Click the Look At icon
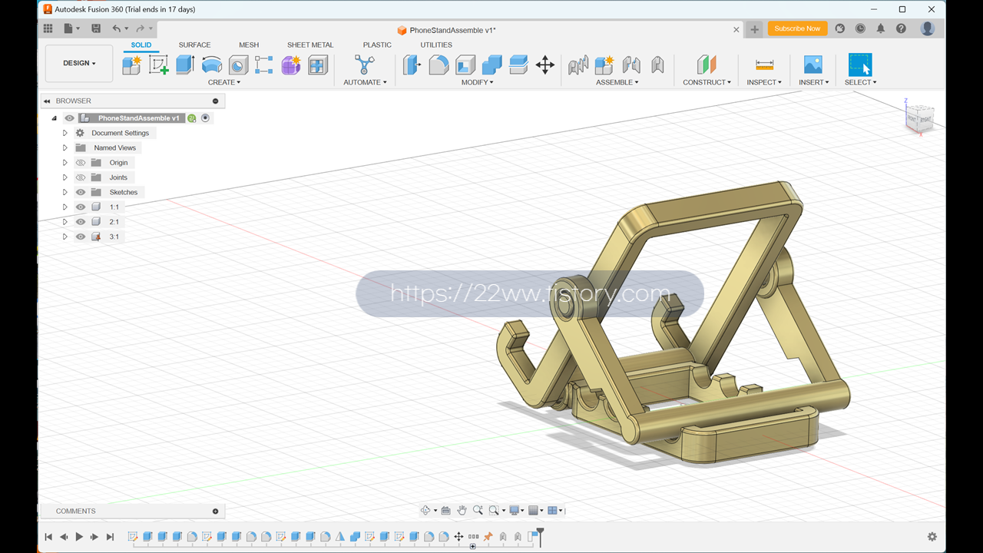Screen dimensions: 983x553 445,510
